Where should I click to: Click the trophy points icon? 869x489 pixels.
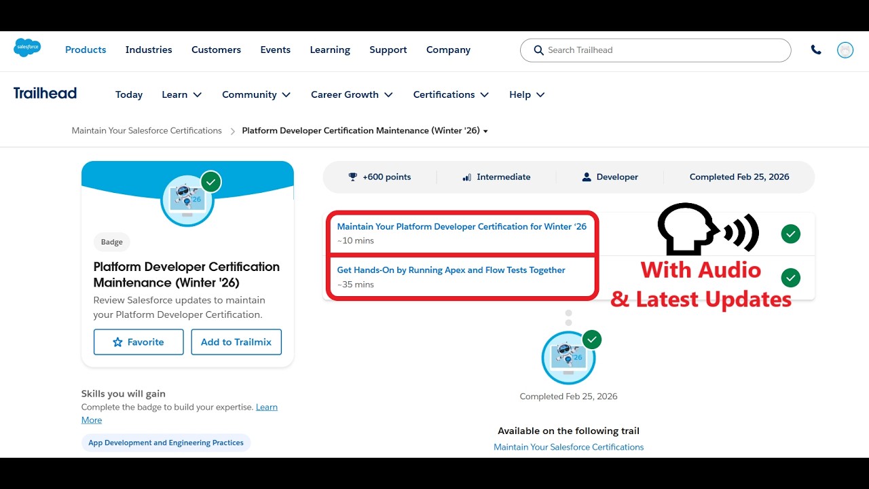coord(352,177)
